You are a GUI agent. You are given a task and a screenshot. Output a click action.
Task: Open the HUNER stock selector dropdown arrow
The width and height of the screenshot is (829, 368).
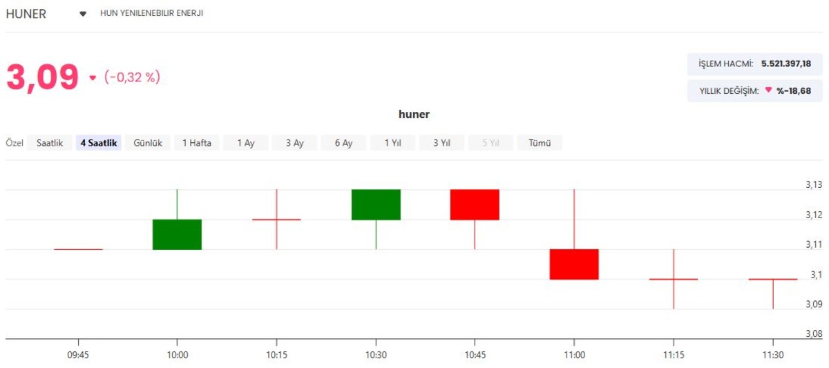pyautogui.click(x=83, y=14)
